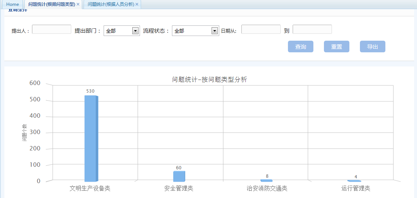The height and width of the screenshot is (198, 417).
Task: Close the 问题统计(根据问题类型) tab
Action: (78, 4)
